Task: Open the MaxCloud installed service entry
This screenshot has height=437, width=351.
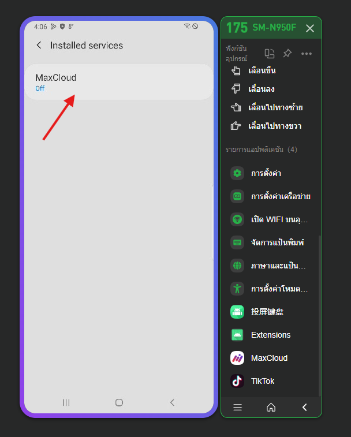Action: point(119,82)
